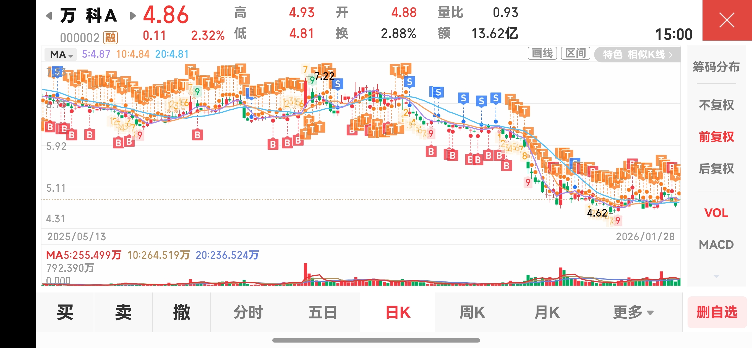The height and width of the screenshot is (348, 752).
Task: Switch to the 分时 intraday tab
Action: pos(248,312)
